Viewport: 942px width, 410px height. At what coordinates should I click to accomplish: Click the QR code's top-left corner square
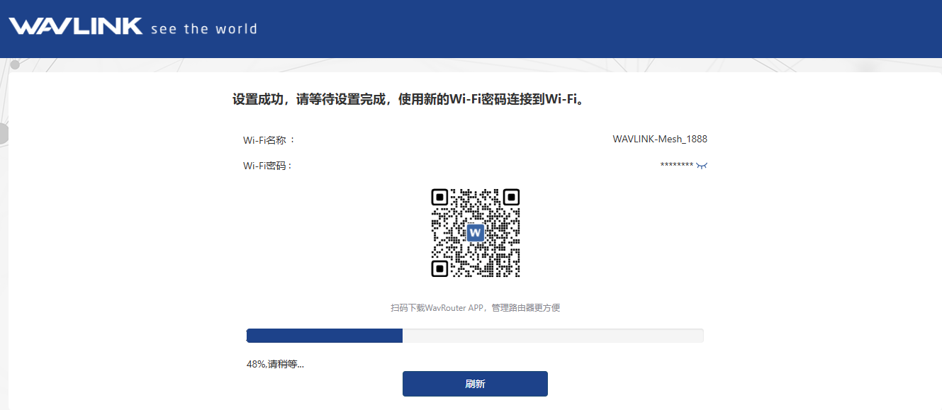pyautogui.click(x=439, y=197)
